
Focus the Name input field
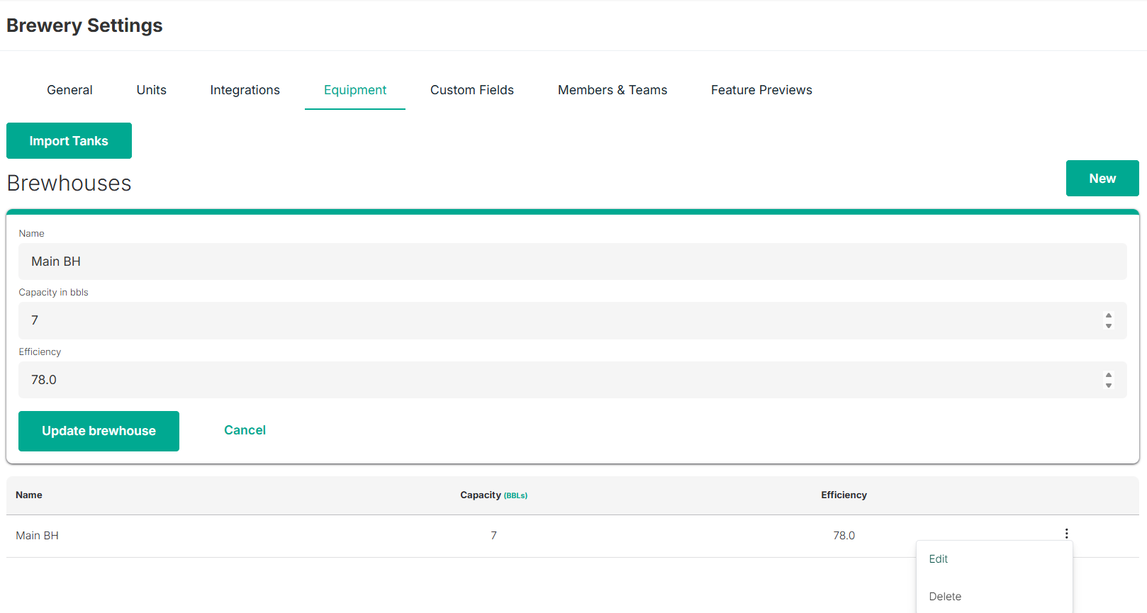pyautogui.click(x=572, y=261)
